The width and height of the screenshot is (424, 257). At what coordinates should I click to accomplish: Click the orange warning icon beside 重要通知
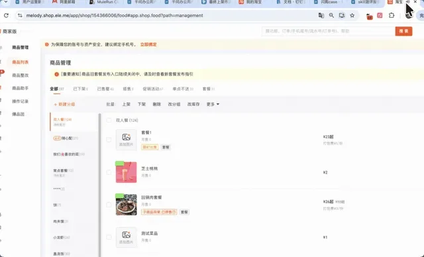pos(56,74)
